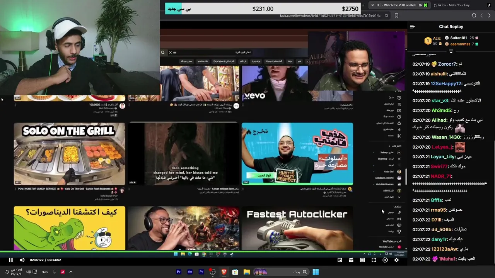Pause the Kick VOD playback
Viewport: 495px width, 278px height.
pyautogui.click(x=11, y=260)
